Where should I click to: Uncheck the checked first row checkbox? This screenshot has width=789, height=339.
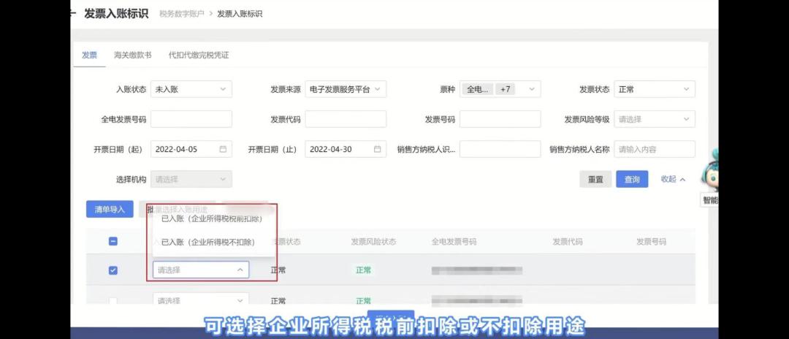point(113,270)
